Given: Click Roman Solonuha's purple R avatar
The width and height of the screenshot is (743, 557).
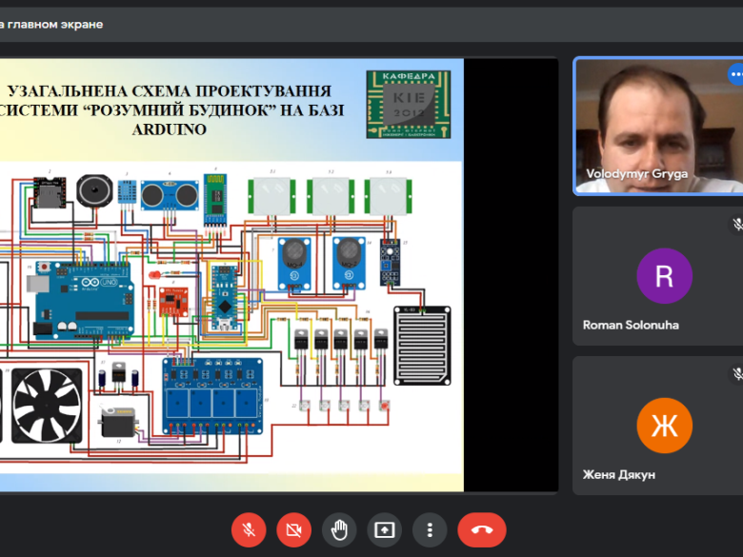Looking at the screenshot, I should pos(664,275).
